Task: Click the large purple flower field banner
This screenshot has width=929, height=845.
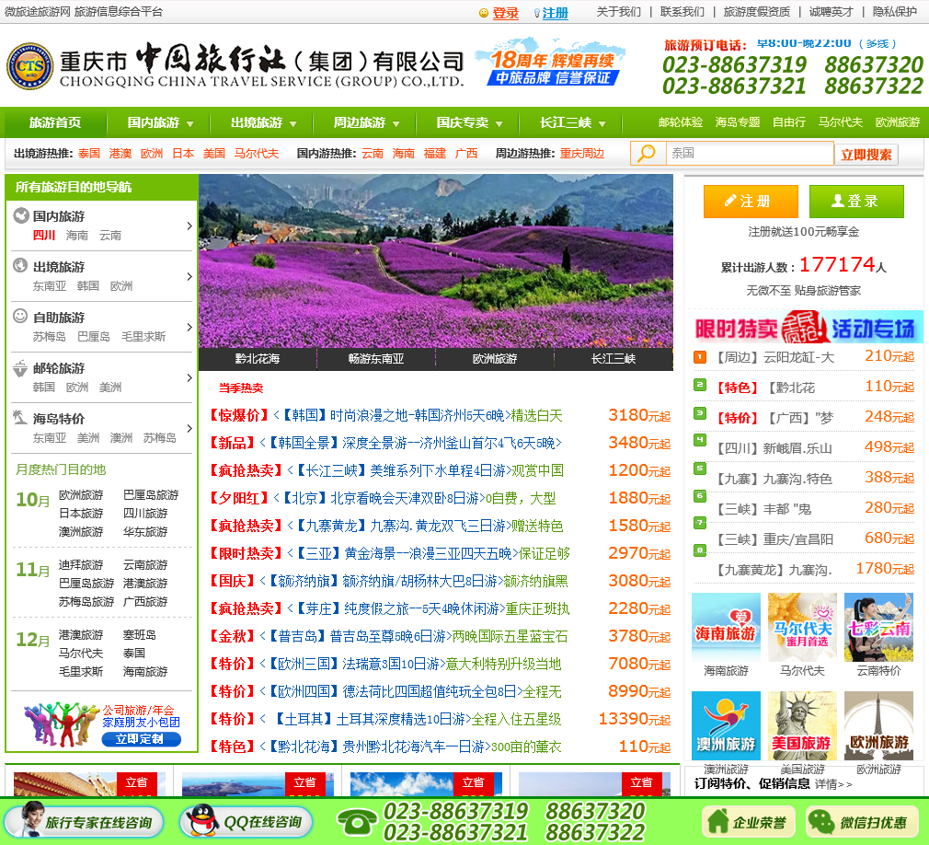Action: [435, 260]
